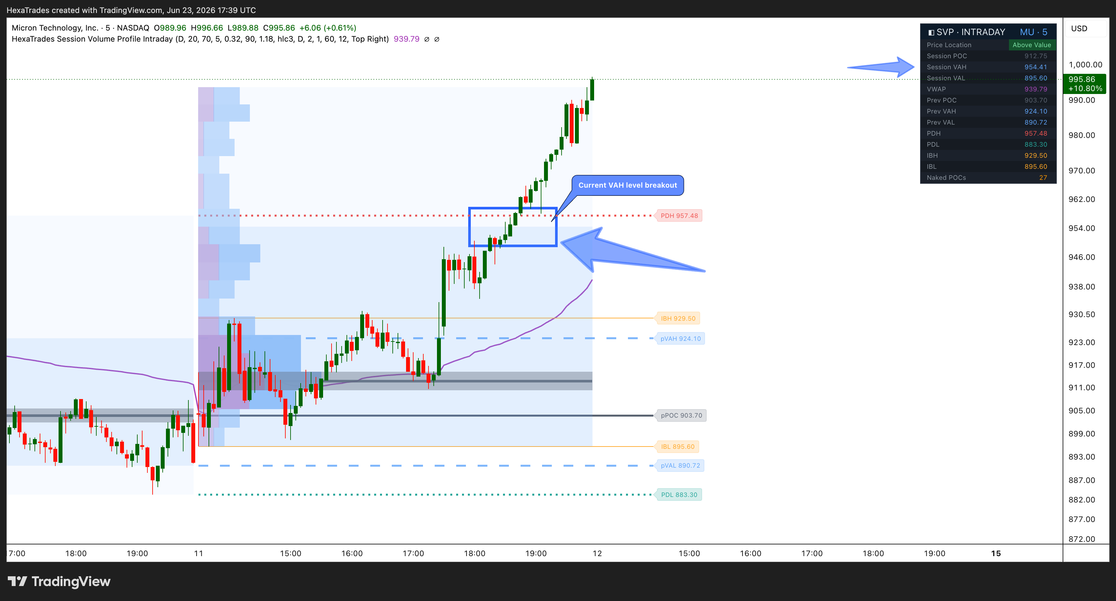Click the high value H996.66 in legend
The height and width of the screenshot is (601, 1116).
[x=207, y=28]
